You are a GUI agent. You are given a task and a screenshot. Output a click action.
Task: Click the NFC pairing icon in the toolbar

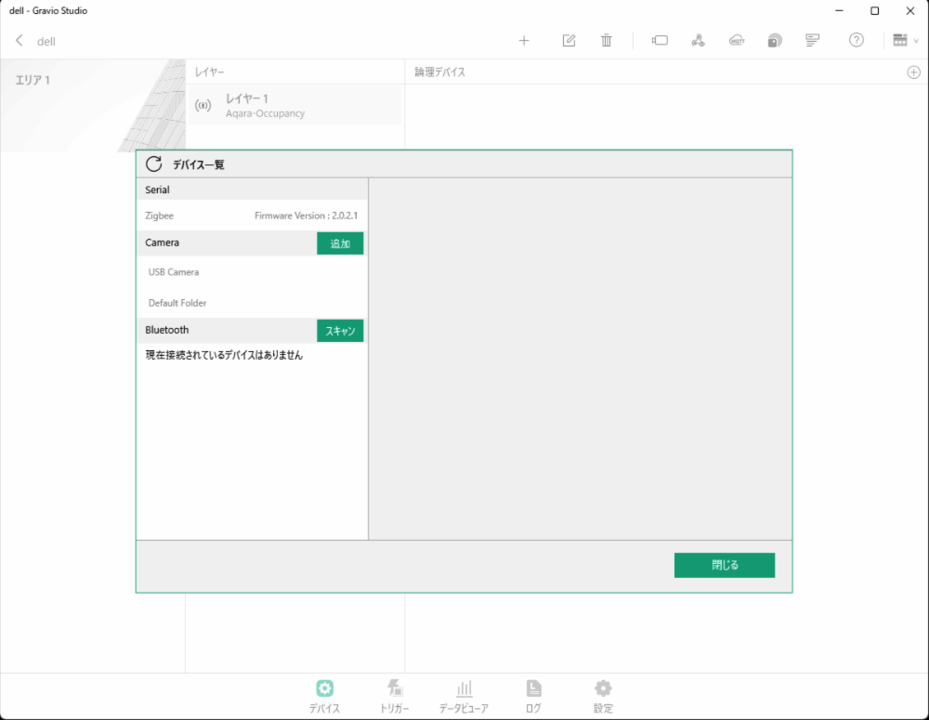(774, 40)
